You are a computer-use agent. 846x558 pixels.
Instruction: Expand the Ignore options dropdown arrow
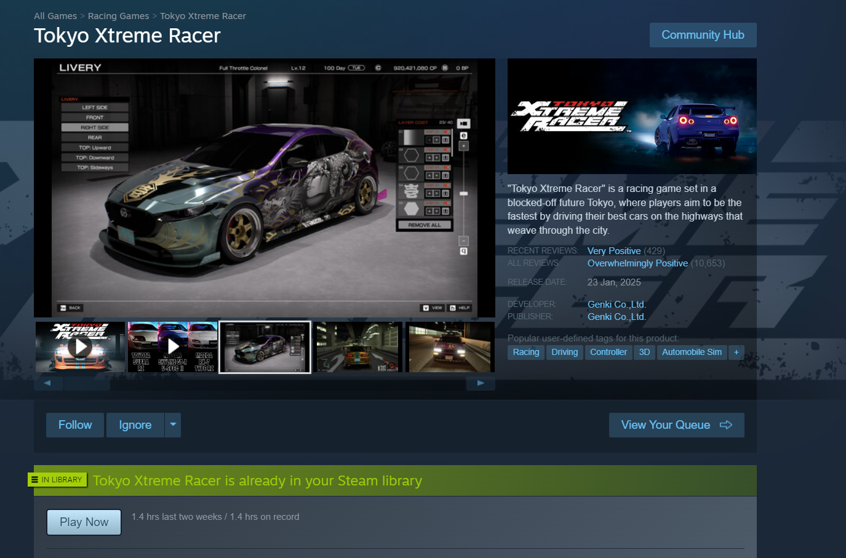tap(173, 425)
